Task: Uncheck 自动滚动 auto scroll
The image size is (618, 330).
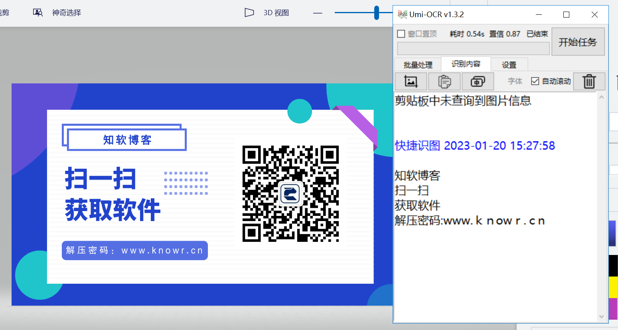Action: point(535,81)
